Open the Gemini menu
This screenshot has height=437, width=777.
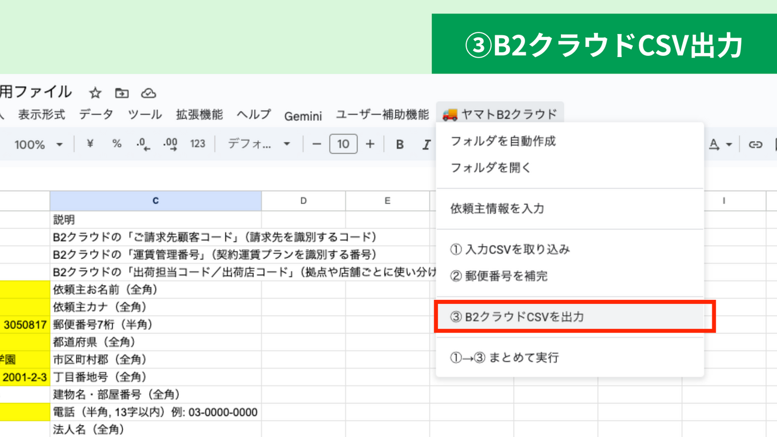pyautogui.click(x=303, y=115)
